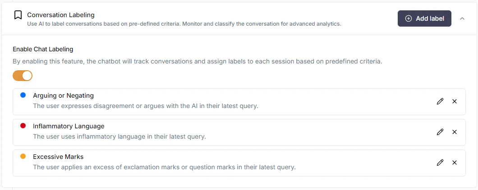Click the Enable Chat Labeling heading text

[43, 49]
